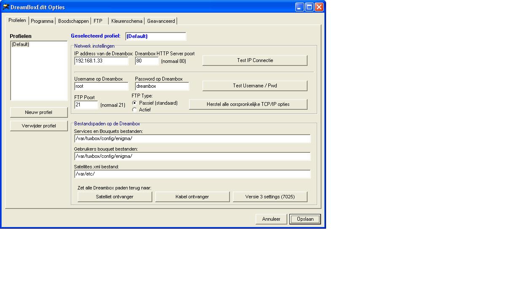
Task: Reset paths to Kabel ontvanger
Action: [192, 197]
